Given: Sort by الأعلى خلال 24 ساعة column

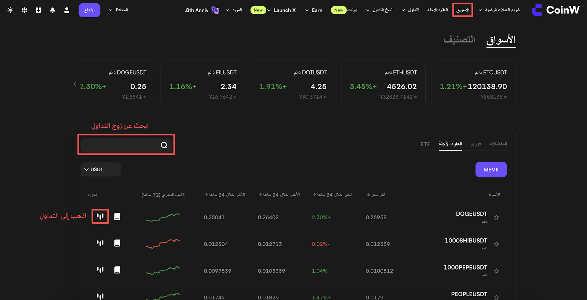Looking at the screenshot, I should point(280,195).
